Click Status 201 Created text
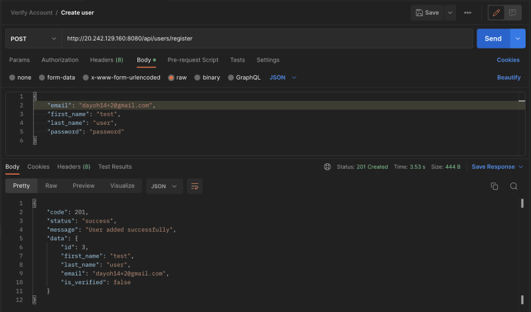The width and height of the screenshot is (531, 312). [362, 167]
